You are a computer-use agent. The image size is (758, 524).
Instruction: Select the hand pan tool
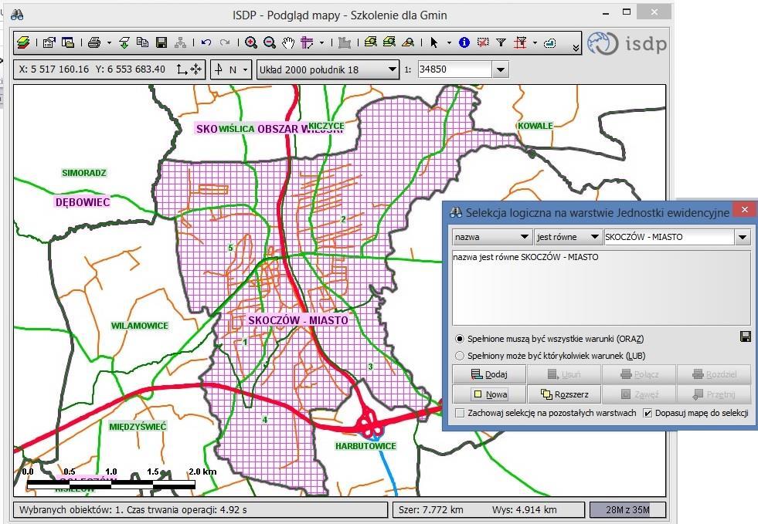pyautogui.click(x=288, y=43)
